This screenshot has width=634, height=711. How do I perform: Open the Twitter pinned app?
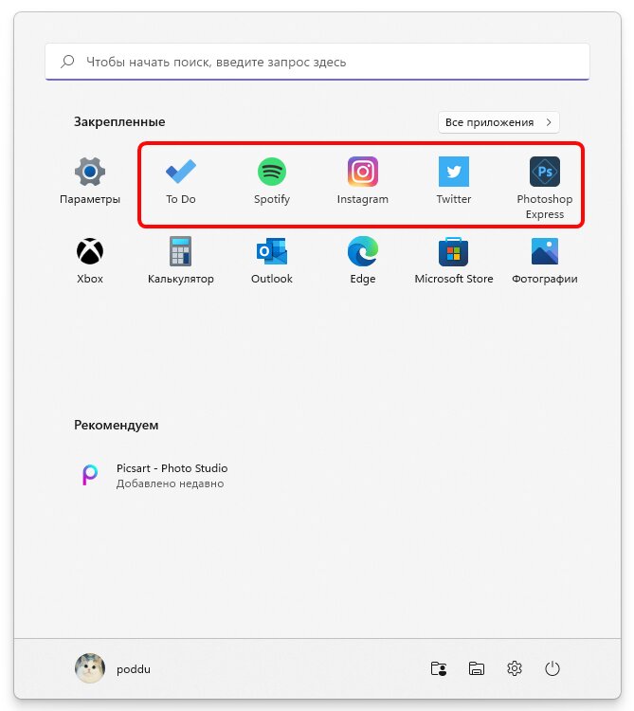click(x=454, y=181)
